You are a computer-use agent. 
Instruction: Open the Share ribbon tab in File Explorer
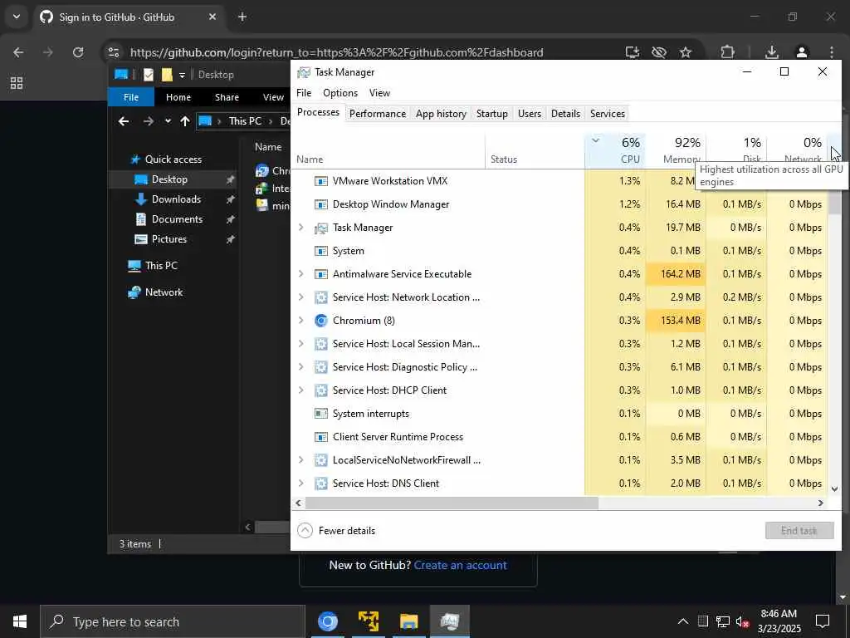(x=227, y=97)
